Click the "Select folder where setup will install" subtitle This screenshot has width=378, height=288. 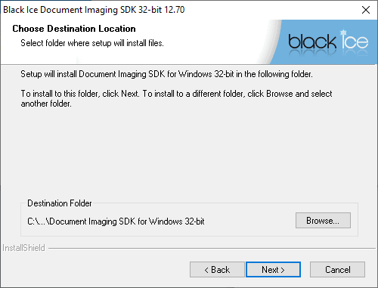[92, 43]
